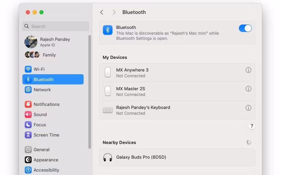The width and height of the screenshot is (281, 175).
Task: Click the yellow minimize window button
Action: tap(35, 12)
